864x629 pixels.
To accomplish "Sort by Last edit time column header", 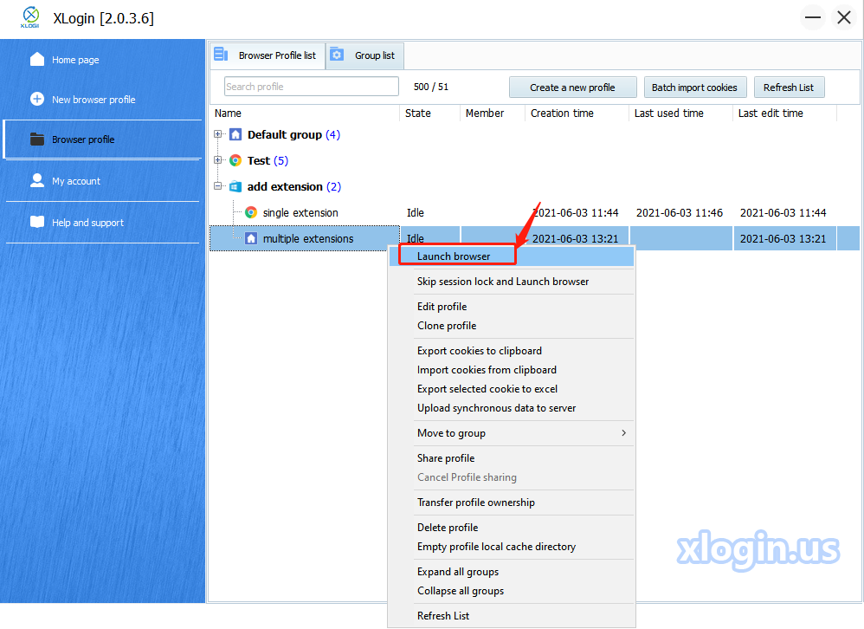I will tap(785, 113).
